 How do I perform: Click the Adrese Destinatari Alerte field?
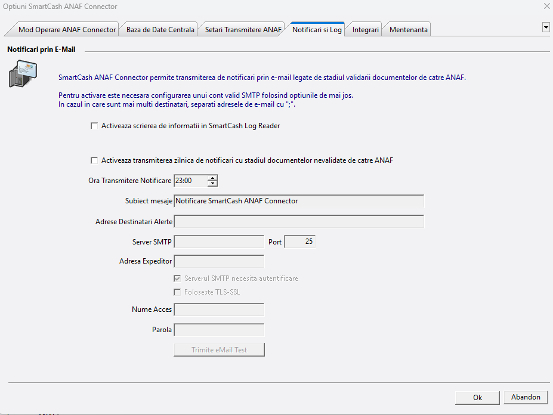299,221
